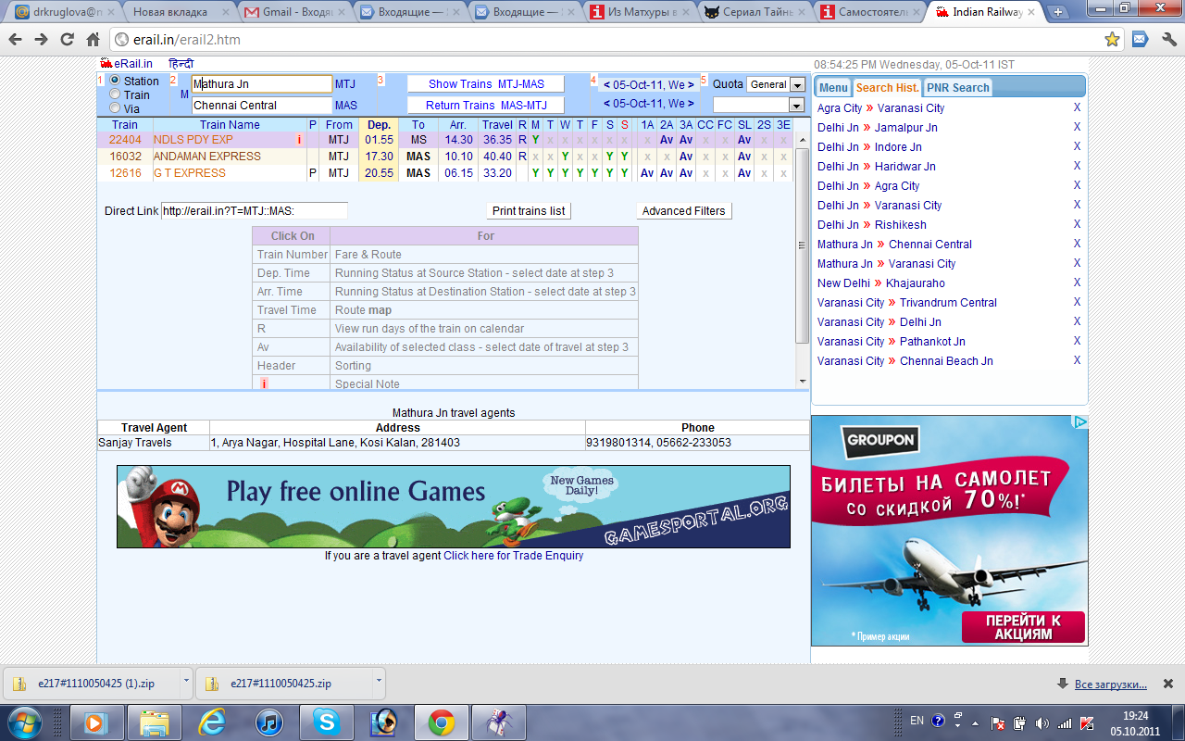Bookmark page with the star icon

[x=1112, y=40]
